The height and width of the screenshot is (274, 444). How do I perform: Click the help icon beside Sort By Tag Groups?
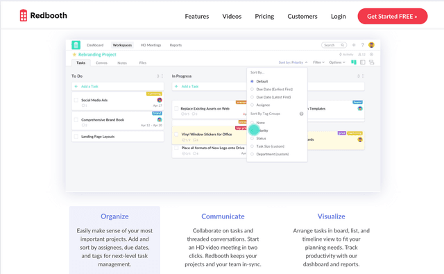coord(302,114)
